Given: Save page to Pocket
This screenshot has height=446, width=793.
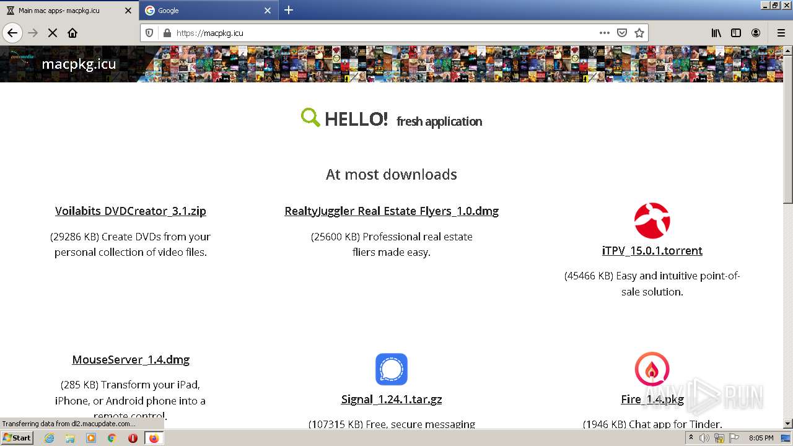Looking at the screenshot, I should click(x=622, y=33).
